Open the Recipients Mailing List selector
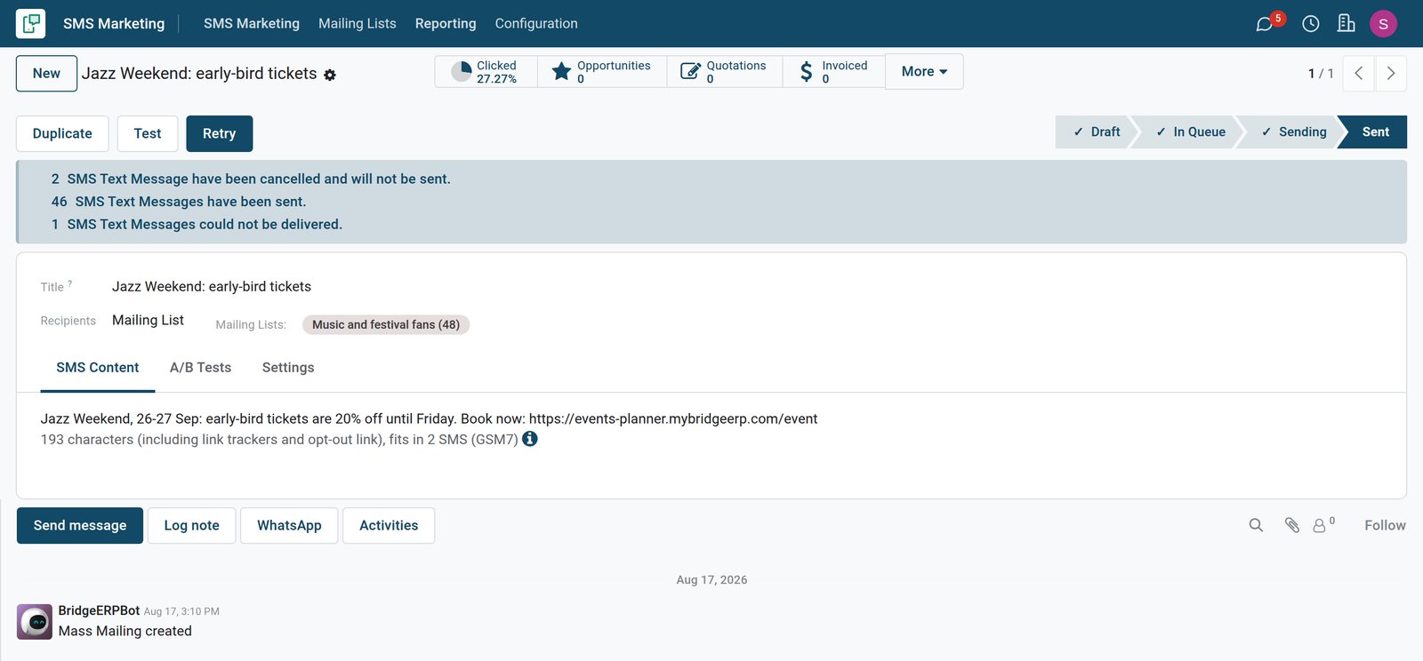1423x661 pixels. (148, 320)
